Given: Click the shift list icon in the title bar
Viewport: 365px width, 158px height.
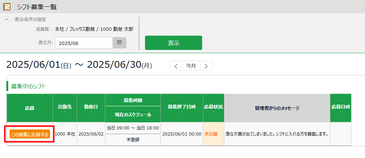Looking at the screenshot, I should 6,7.
